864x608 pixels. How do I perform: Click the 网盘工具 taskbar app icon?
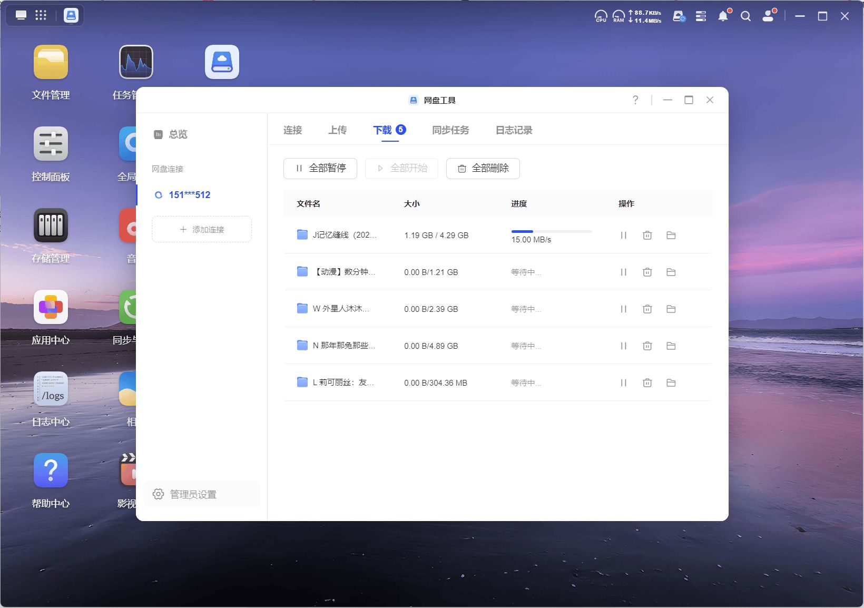click(71, 15)
